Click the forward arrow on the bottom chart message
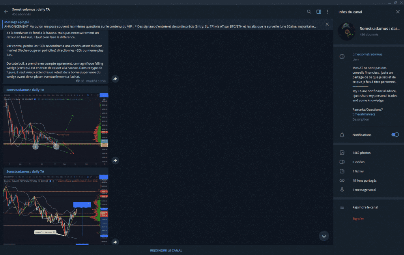Screen dimensions: 404x255 coord(115,242)
